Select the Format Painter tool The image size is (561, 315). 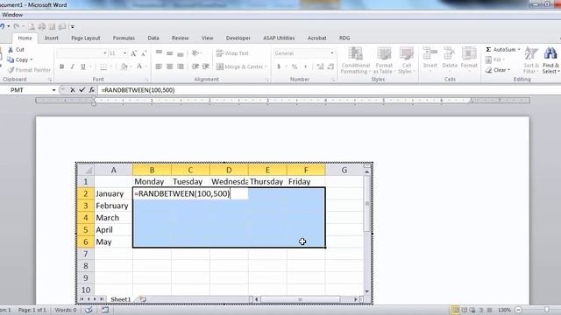(29, 70)
